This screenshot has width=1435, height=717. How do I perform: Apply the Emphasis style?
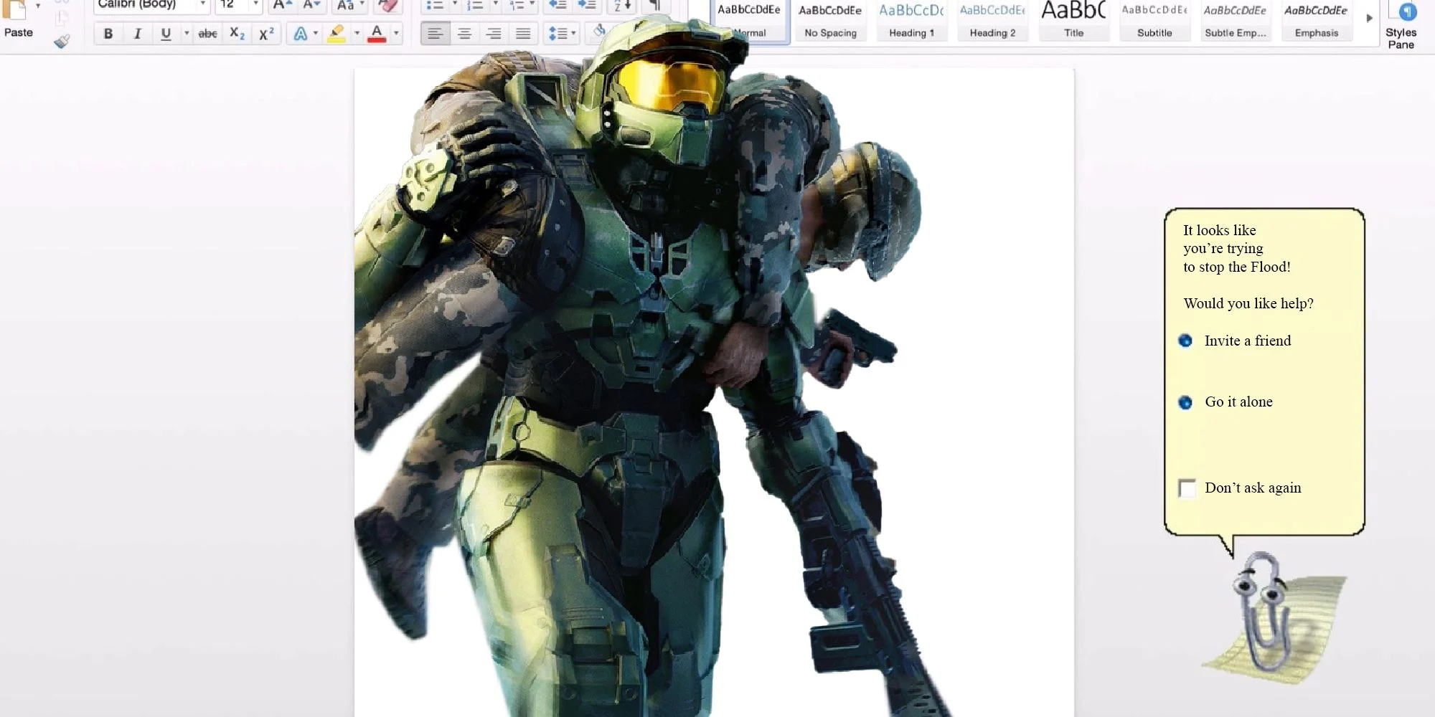(1316, 22)
